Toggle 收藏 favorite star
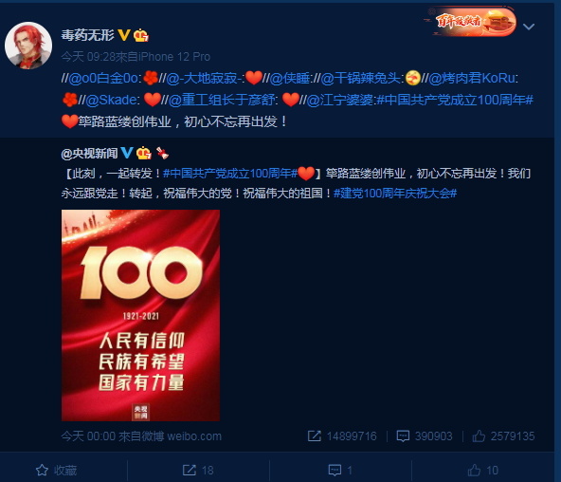This screenshot has height=482, width=561. [56, 471]
